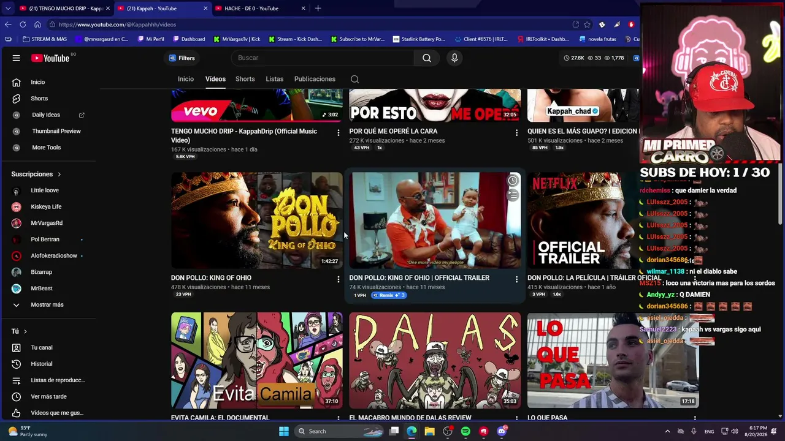Click the Filters button
This screenshot has height=441, width=785.
pos(182,58)
